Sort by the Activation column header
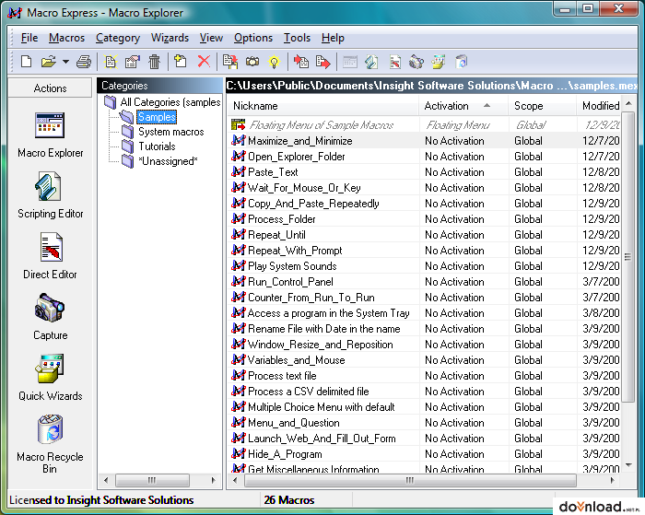Viewport: 645px width, 515px height. pos(464,106)
